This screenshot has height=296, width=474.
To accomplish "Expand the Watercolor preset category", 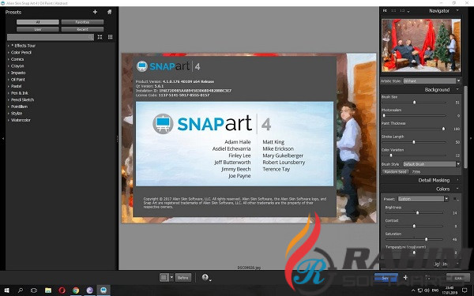I will click(21, 120).
